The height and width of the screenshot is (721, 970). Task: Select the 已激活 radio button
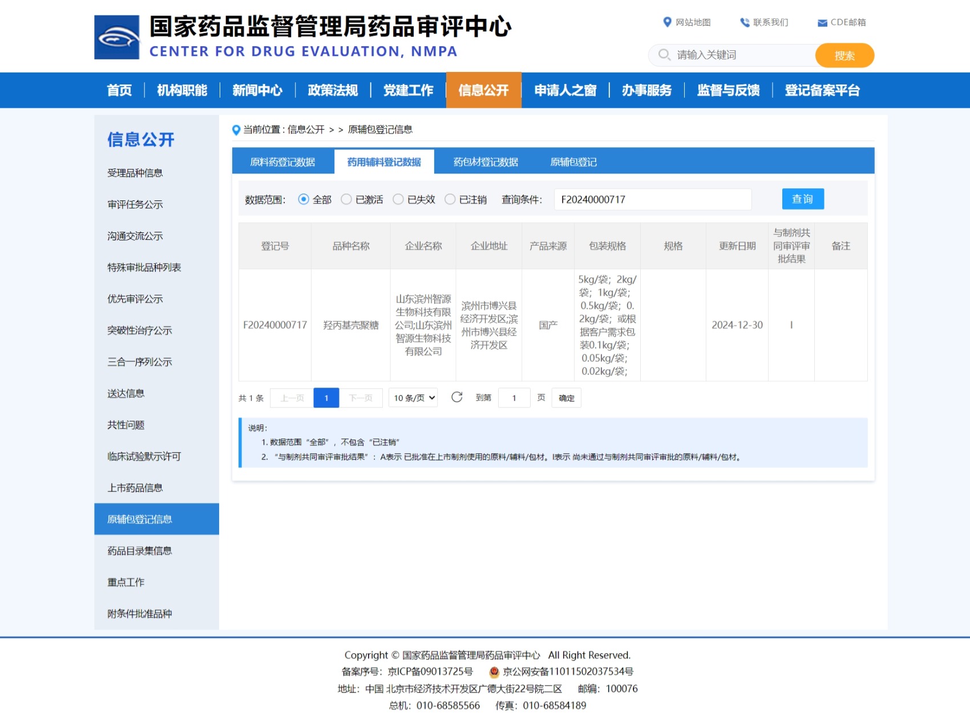[346, 199]
